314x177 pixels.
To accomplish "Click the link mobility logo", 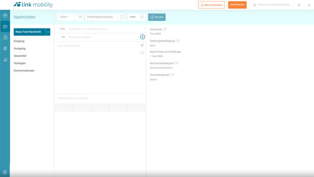I will 33,5.
